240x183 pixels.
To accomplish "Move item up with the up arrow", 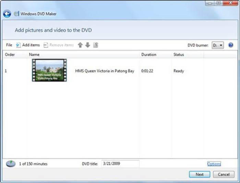I will click(80, 45).
